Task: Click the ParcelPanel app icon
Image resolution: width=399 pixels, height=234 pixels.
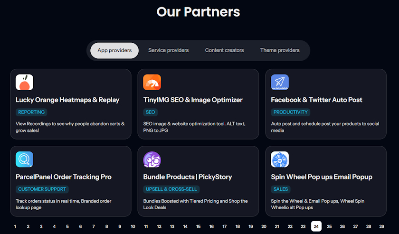Action: 24,159
